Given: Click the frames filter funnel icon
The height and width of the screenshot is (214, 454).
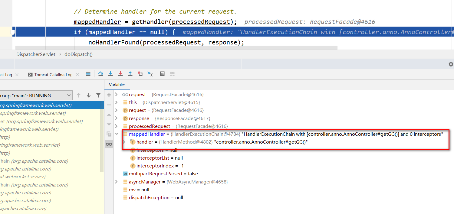Looking at the screenshot, I should pyautogui.click(x=98, y=95).
